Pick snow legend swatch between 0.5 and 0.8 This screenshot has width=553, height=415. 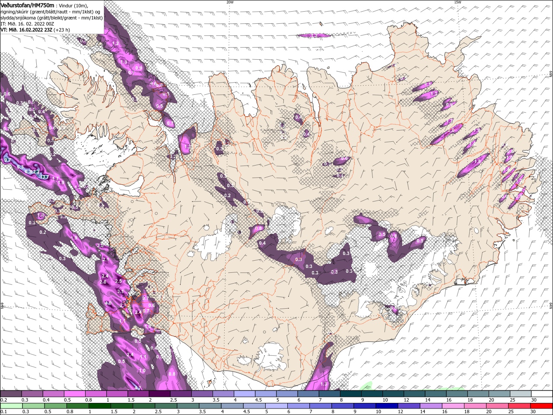point(74,394)
